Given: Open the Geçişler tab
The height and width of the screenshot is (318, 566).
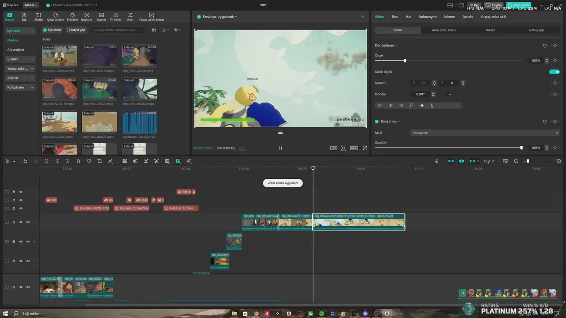Looking at the screenshot, I should click(87, 17).
